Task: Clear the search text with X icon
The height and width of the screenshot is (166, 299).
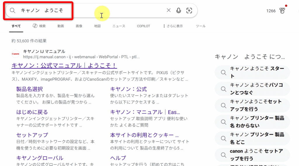Action: coord(168,10)
